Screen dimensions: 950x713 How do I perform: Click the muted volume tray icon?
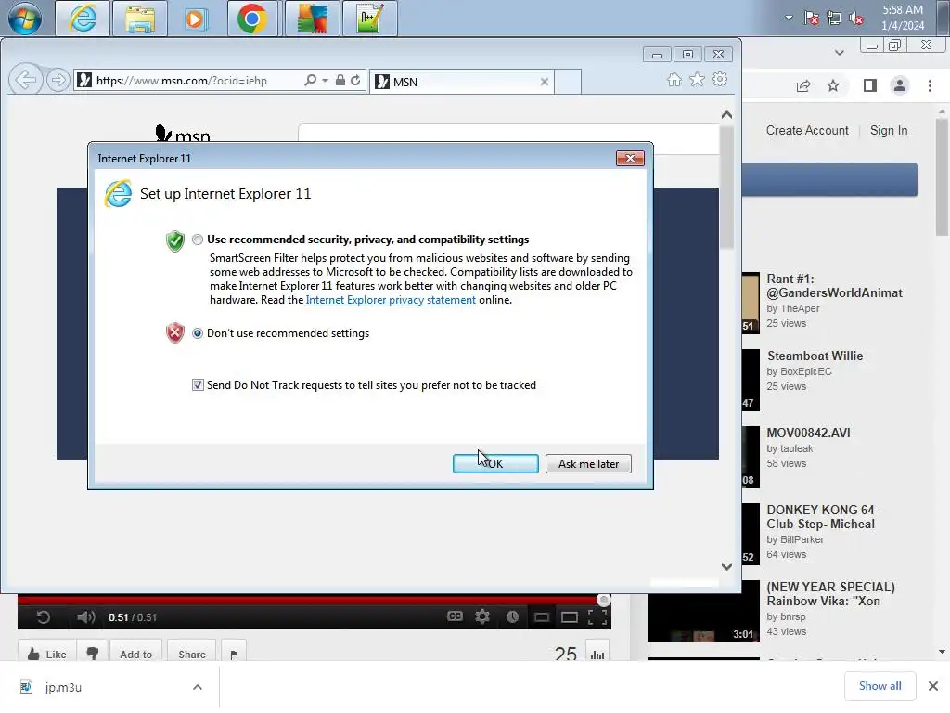click(x=856, y=18)
